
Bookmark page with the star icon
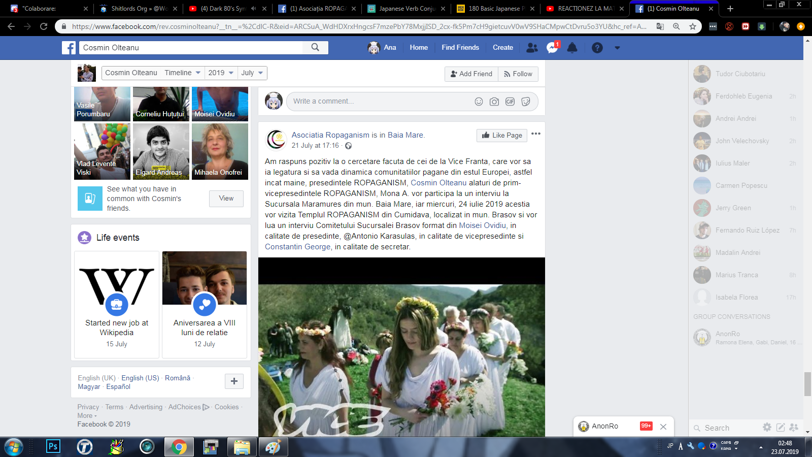(693, 26)
